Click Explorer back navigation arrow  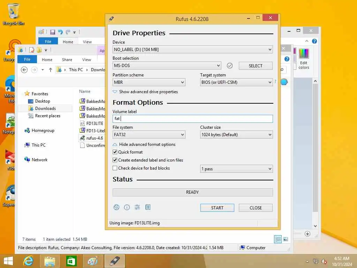[24, 70]
